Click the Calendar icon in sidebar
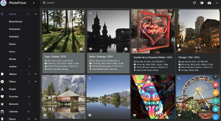The height and width of the screenshot is (121, 221). (2, 112)
